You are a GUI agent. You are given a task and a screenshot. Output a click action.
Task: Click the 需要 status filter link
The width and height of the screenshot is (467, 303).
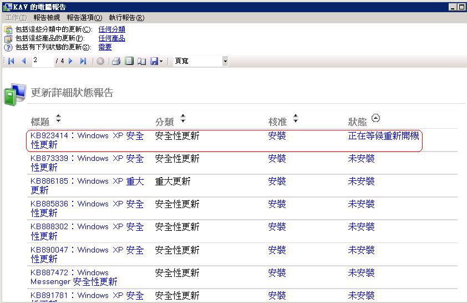click(105, 47)
